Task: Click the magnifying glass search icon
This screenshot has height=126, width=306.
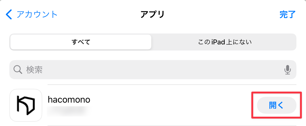Action: point(18,70)
